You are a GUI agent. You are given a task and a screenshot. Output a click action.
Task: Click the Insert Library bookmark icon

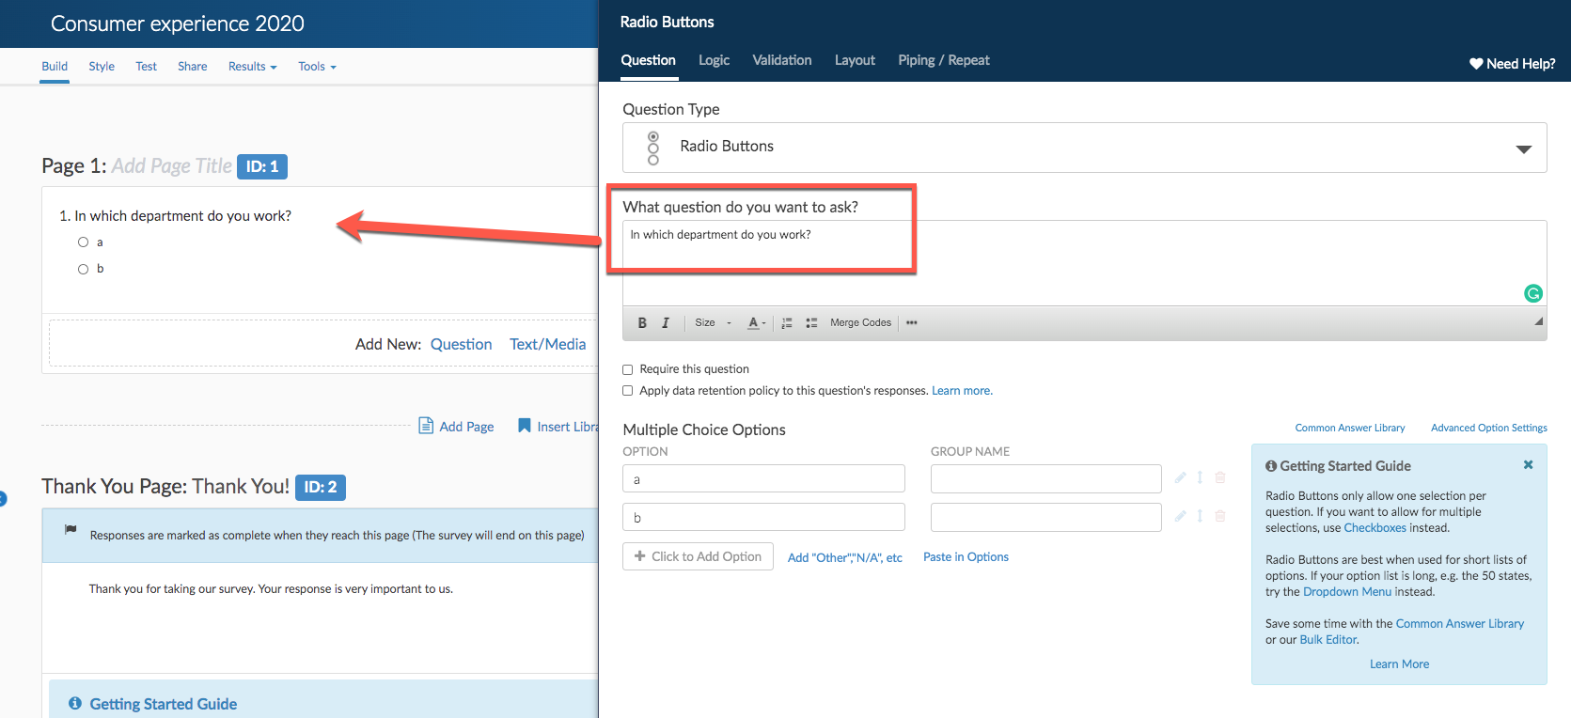[525, 426]
